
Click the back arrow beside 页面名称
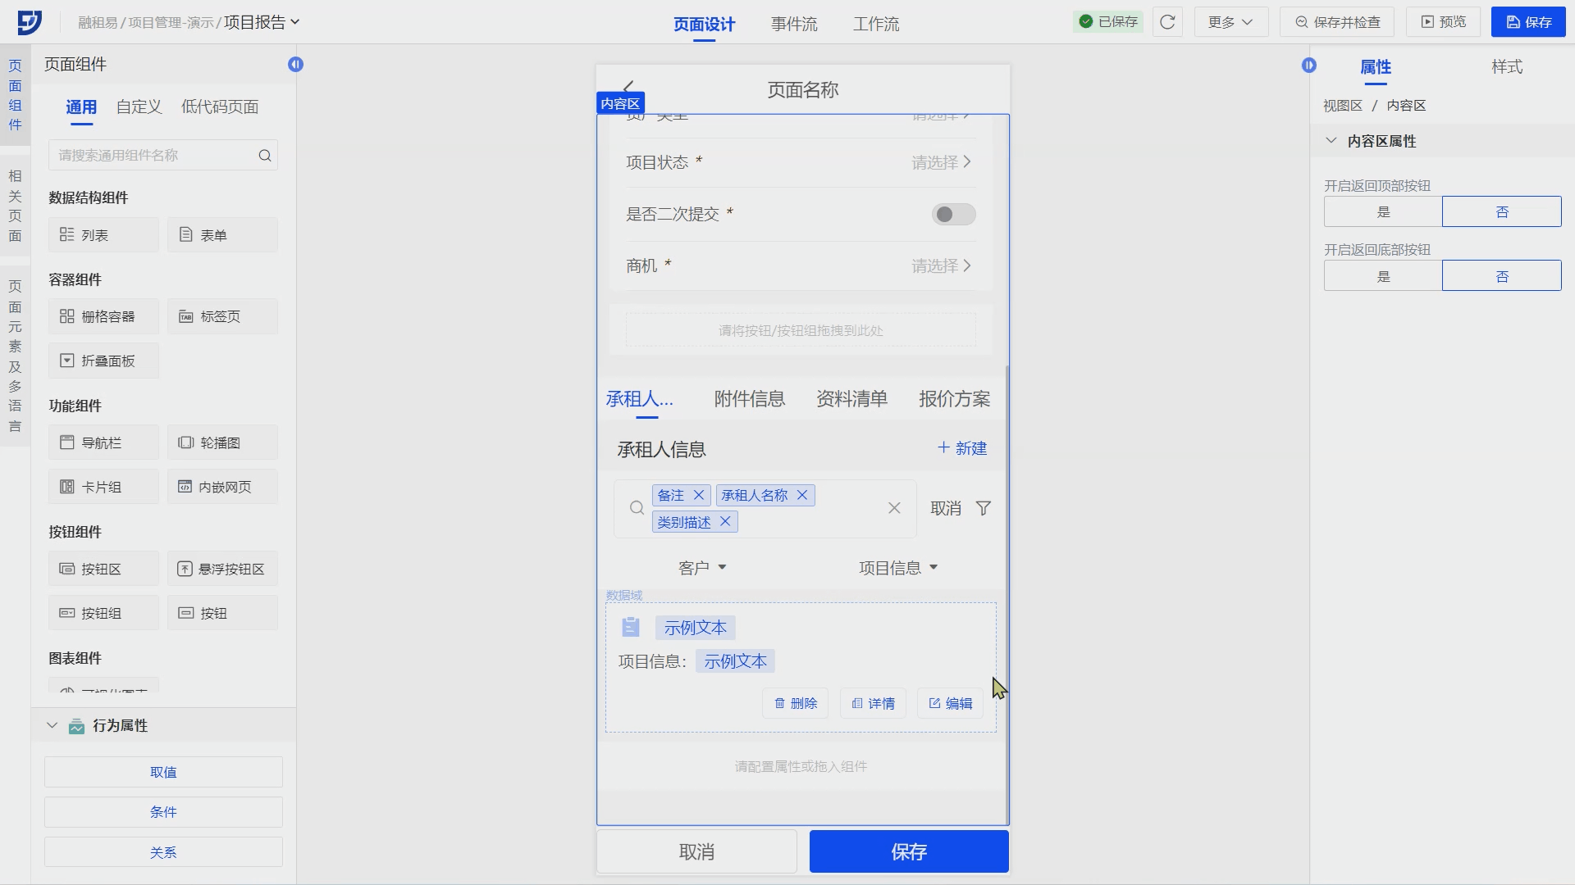point(629,87)
